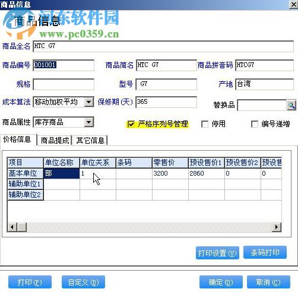Toggle the 严格序列号管理 checkbox
Viewport: 298px width, 292px height.
(x=131, y=125)
